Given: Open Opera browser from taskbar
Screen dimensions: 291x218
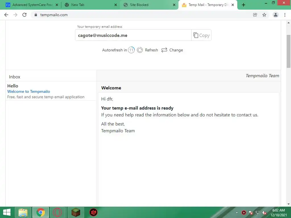Looking at the screenshot, I should coord(57,212).
